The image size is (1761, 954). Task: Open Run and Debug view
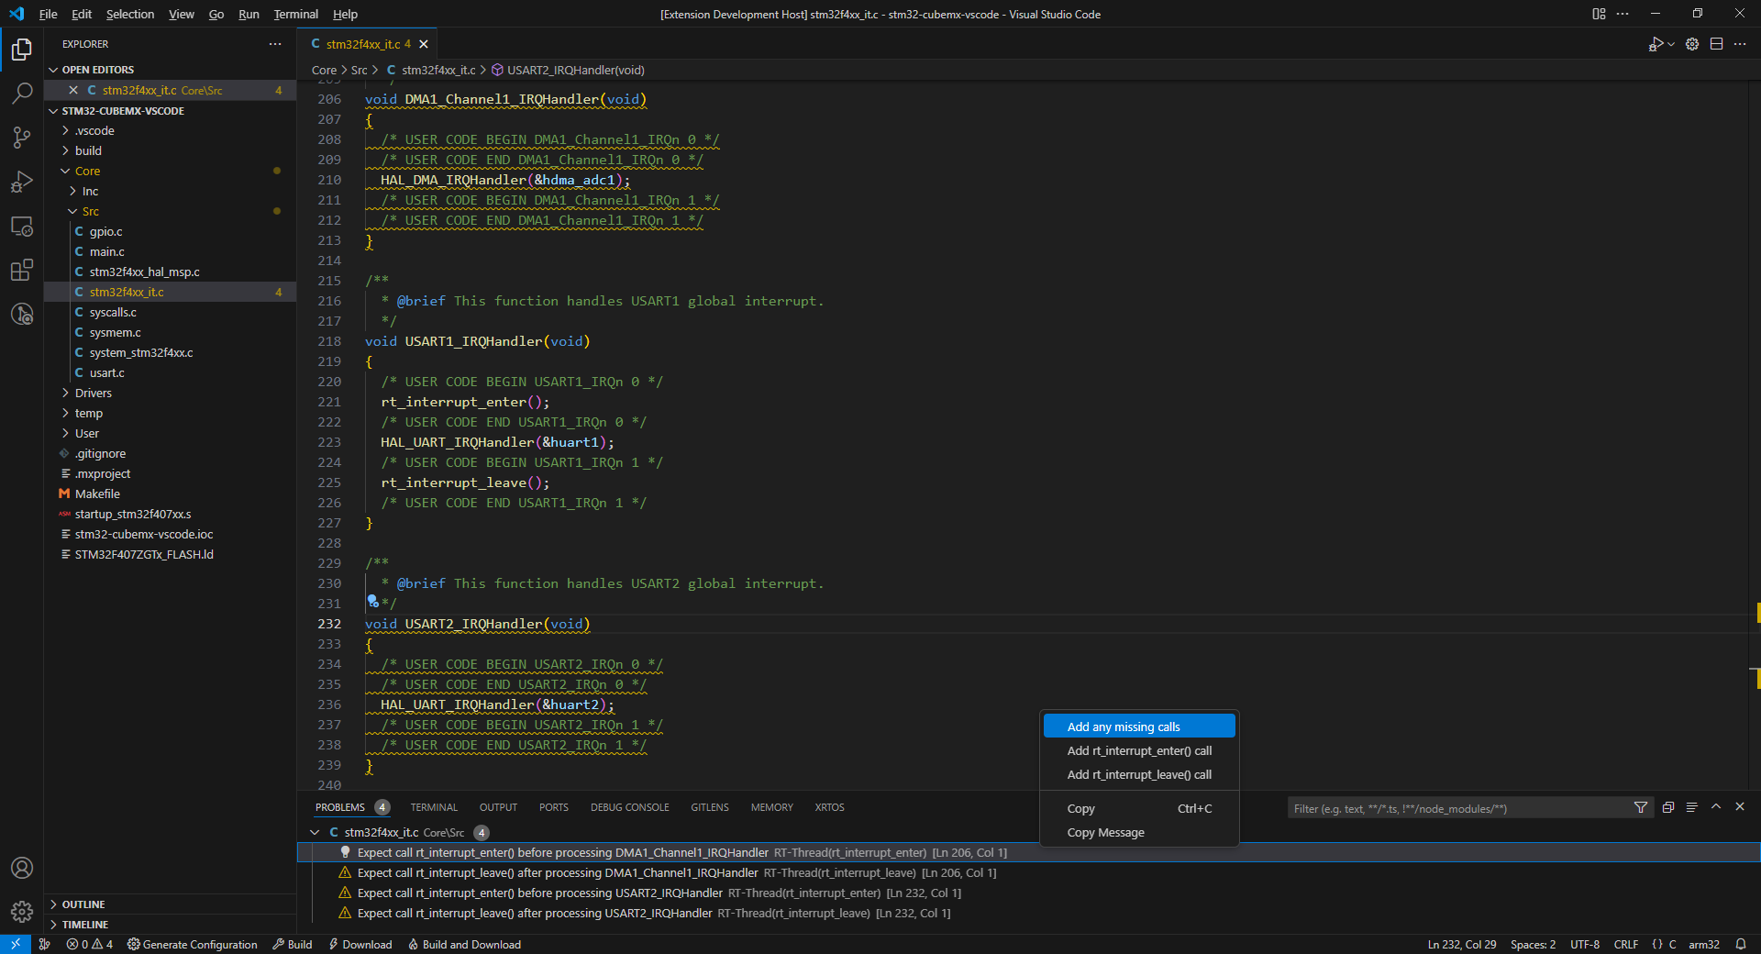[22, 182]
